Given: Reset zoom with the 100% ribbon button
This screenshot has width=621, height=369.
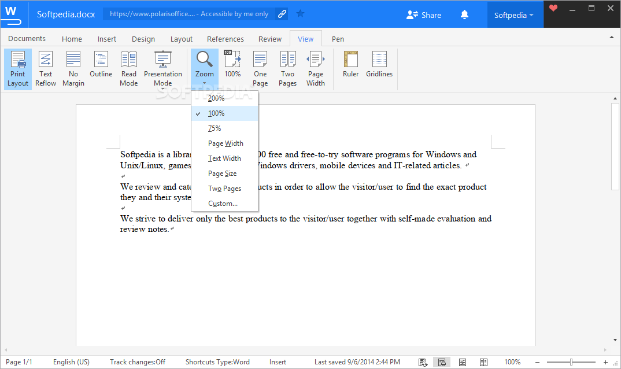Looking at the screenshot, I should [x=232, y=65].
